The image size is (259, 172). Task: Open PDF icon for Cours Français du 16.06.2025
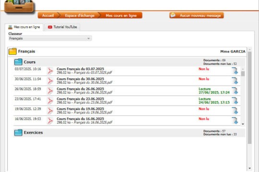(50, 121)
